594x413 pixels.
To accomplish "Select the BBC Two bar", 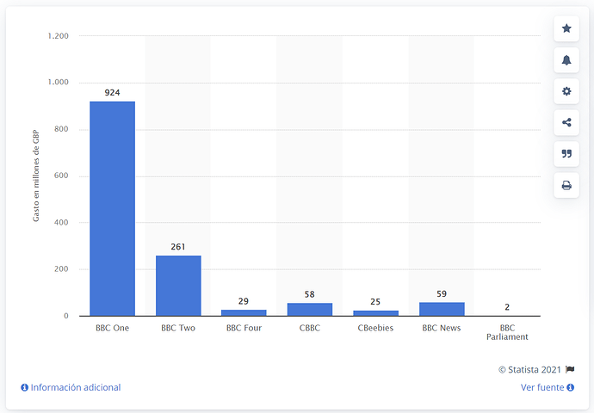I will pos(178,286).
